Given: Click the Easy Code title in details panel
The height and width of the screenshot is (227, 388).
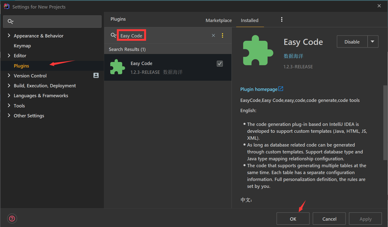Looking at the screenshot, I should point(303,42).
